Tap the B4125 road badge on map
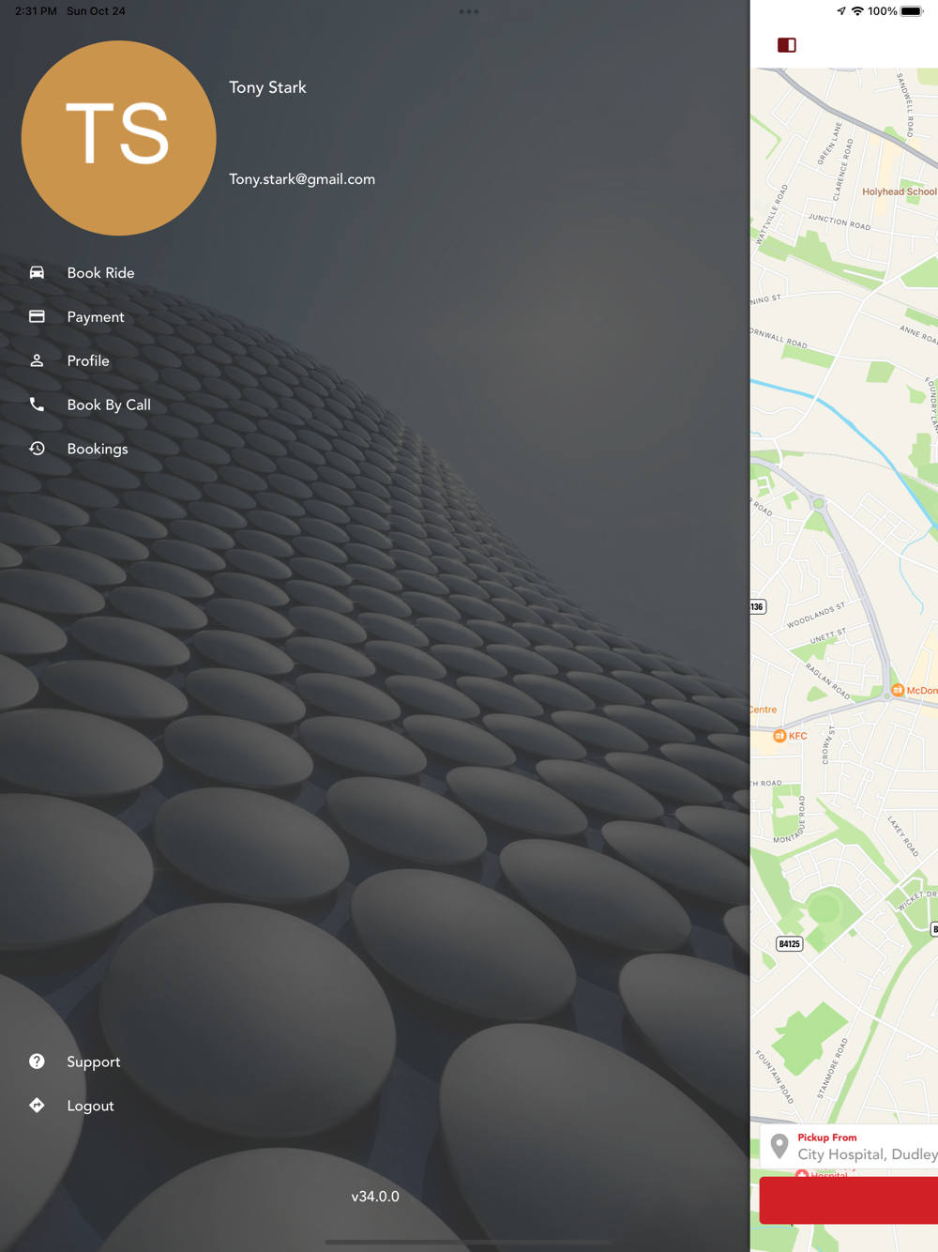Screen dimensions: 938x1252 (x=790, y=943)
